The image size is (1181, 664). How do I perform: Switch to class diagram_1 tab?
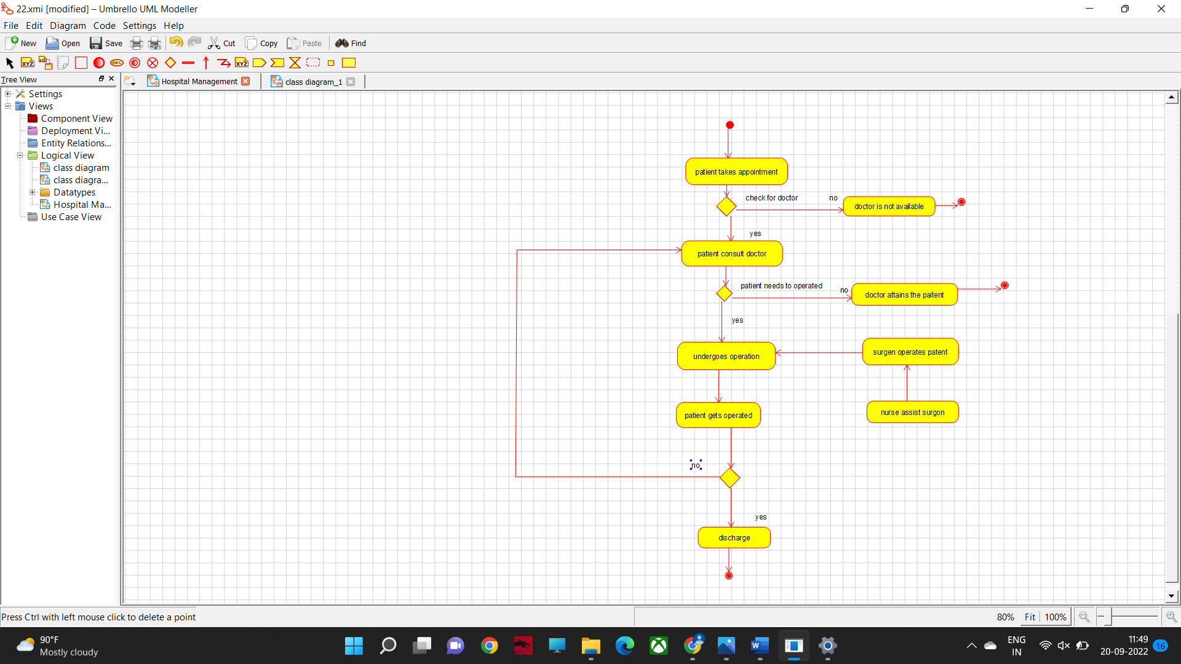[x=313, y=82]
